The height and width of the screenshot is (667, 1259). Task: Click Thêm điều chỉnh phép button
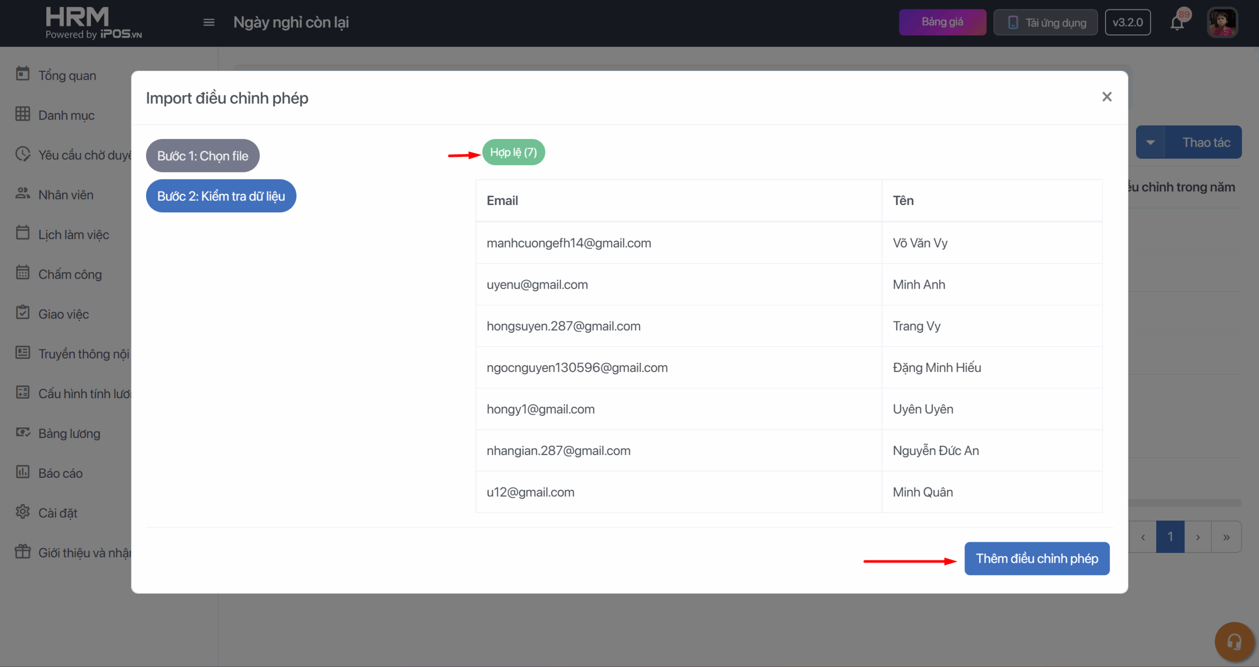1037,558
